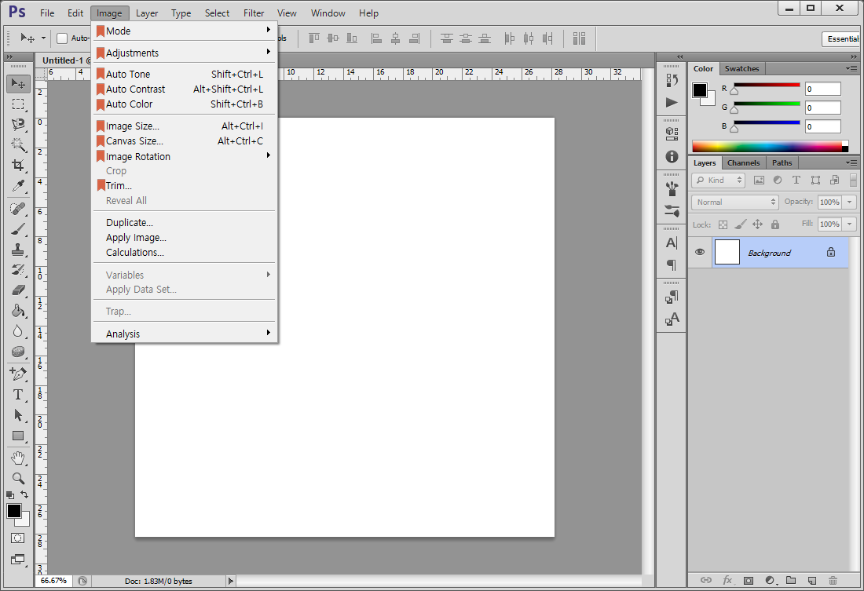Toggle pixel layer filter

click(x=759, y=180)
